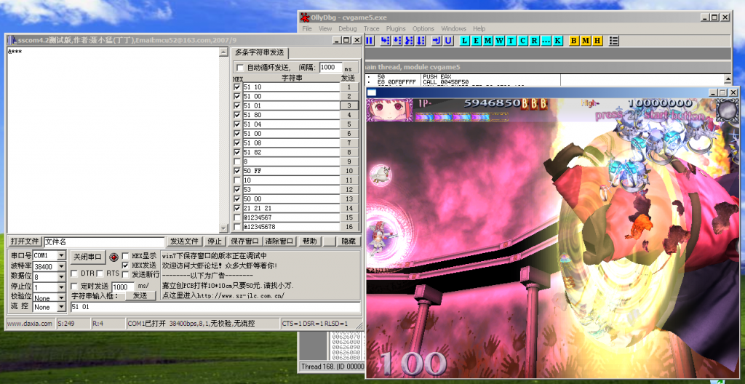This screenshot has width=745, height=384.
Task: Click OllyDbg Trace into icon
Action: (409, 41)
